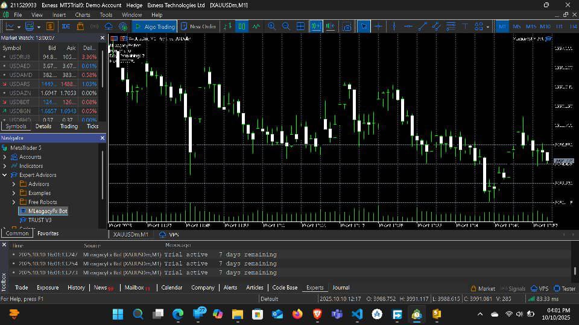This screenshot has height=325, width=579.
Task: Click the New Order button
Action: (198, 26)
